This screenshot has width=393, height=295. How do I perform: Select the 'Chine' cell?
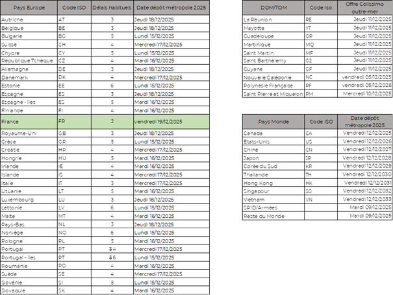pyautogui.click(x=273, y=150)
